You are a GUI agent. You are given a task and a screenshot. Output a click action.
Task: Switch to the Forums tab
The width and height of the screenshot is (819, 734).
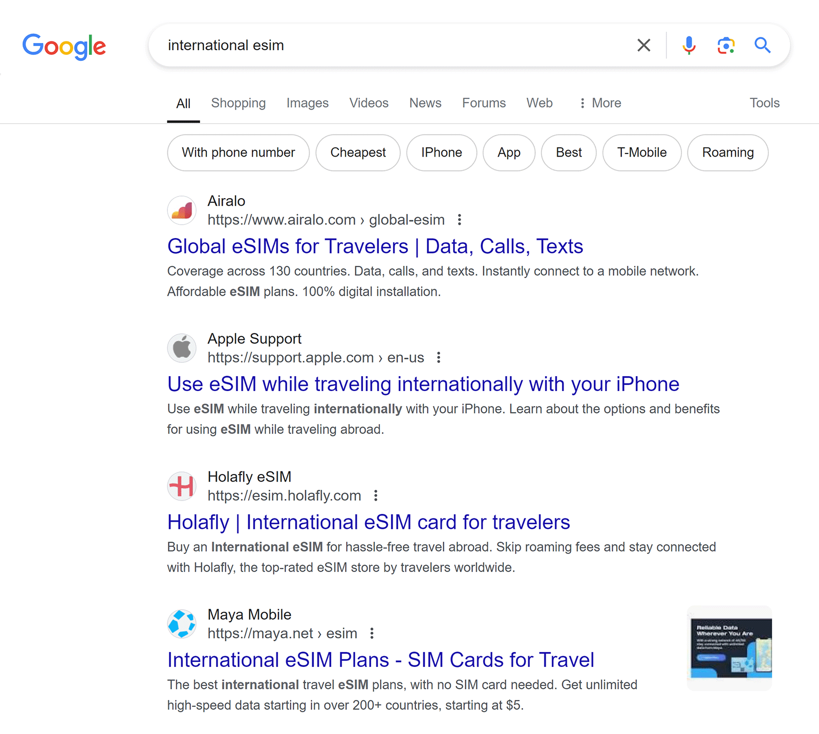click(x=484, y=103)
